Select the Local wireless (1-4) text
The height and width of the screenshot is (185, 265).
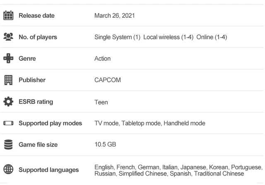pyautogui.click(x=169, y=37)
